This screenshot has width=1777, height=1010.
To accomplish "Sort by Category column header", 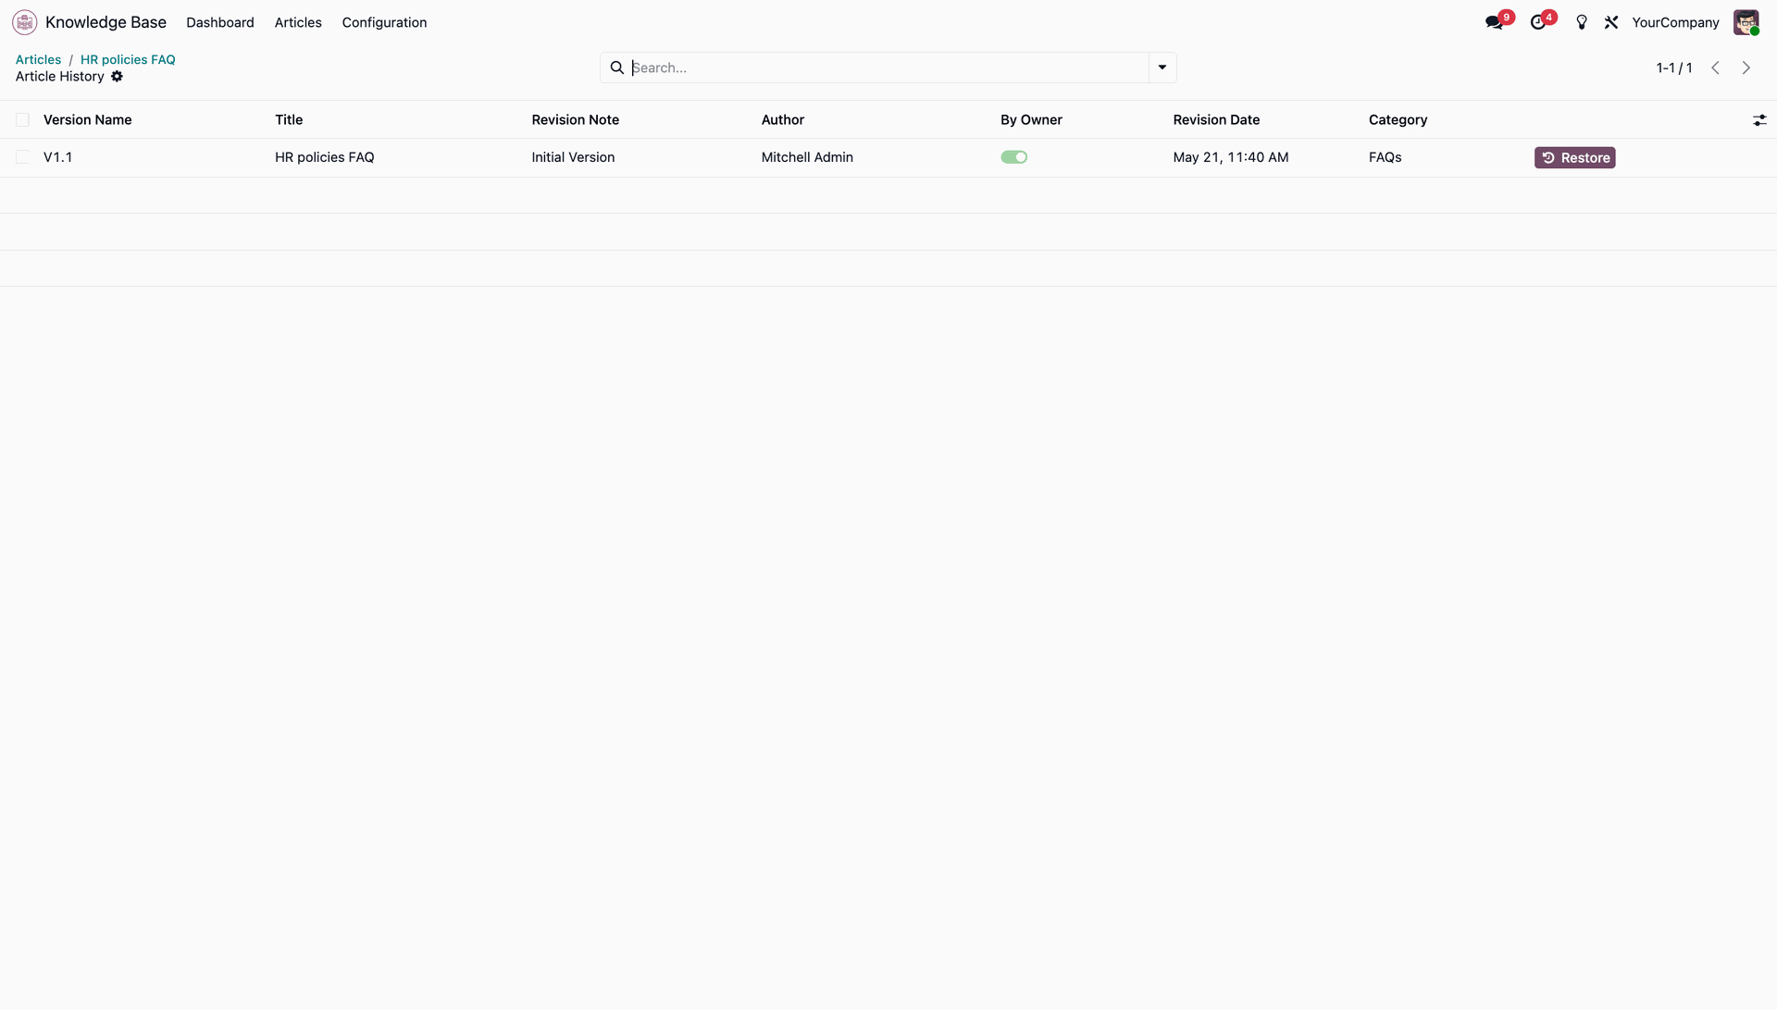I will pos(1398,120).
